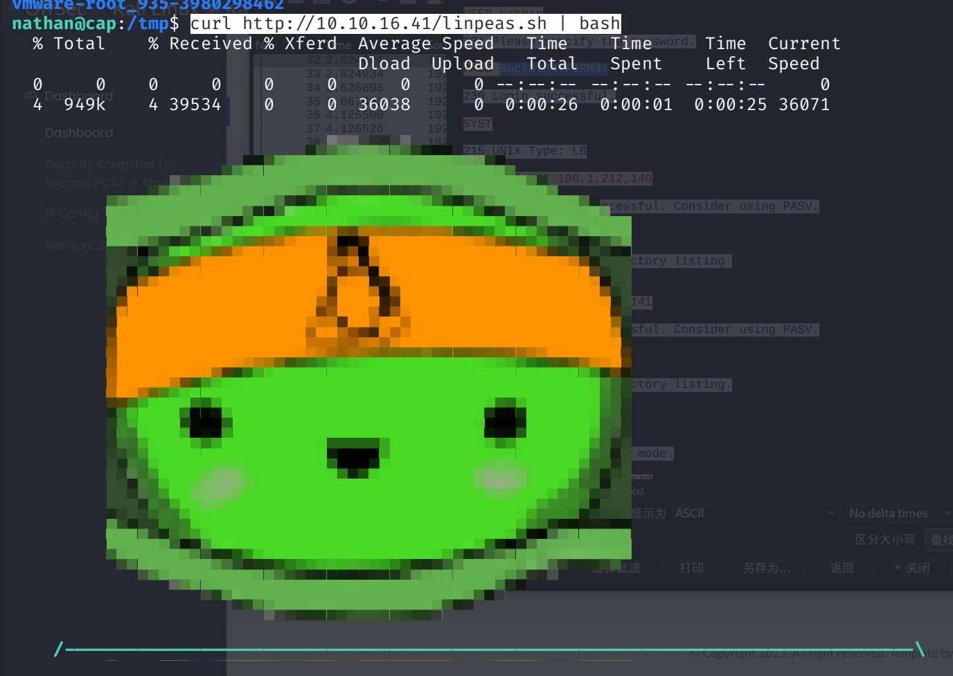Image resolution: width=953 pixels, height=676 pixels.
Task: Click the 'SYST' line in the stream
Action: pyautogui.click(x=477, y=123)
